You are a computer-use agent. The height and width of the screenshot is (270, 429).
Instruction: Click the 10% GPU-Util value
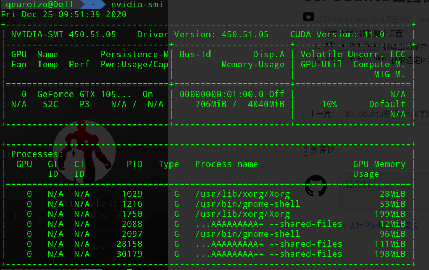pyautogui.click(x=329, y=105)
